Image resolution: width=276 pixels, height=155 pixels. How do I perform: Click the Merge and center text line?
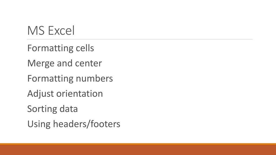point(64,64)
